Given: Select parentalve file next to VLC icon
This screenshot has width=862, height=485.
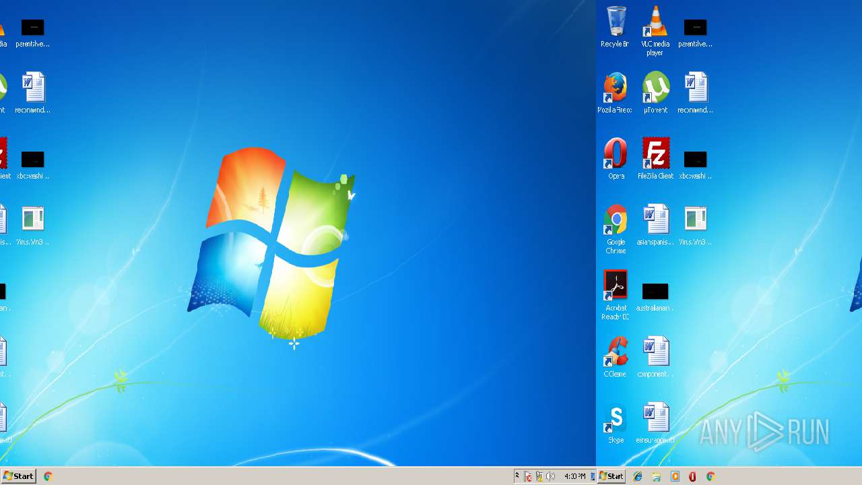Looking at the screenshot, I should coord(695,32).
